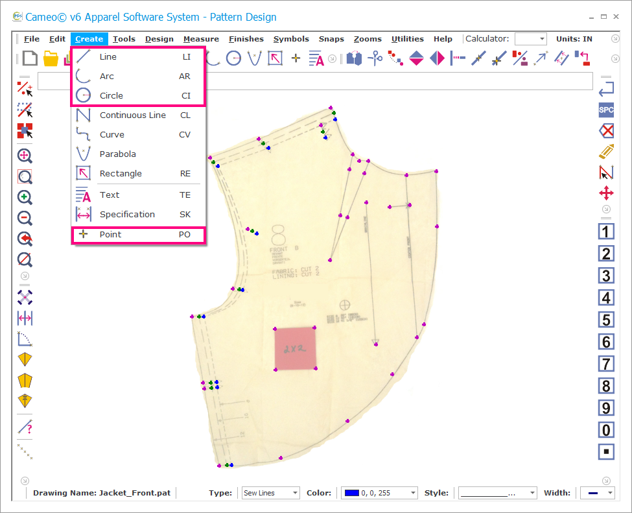Click the previous zoom magnifier with red arrow
This screenshot has height=513, width=632.
point(25,239)
